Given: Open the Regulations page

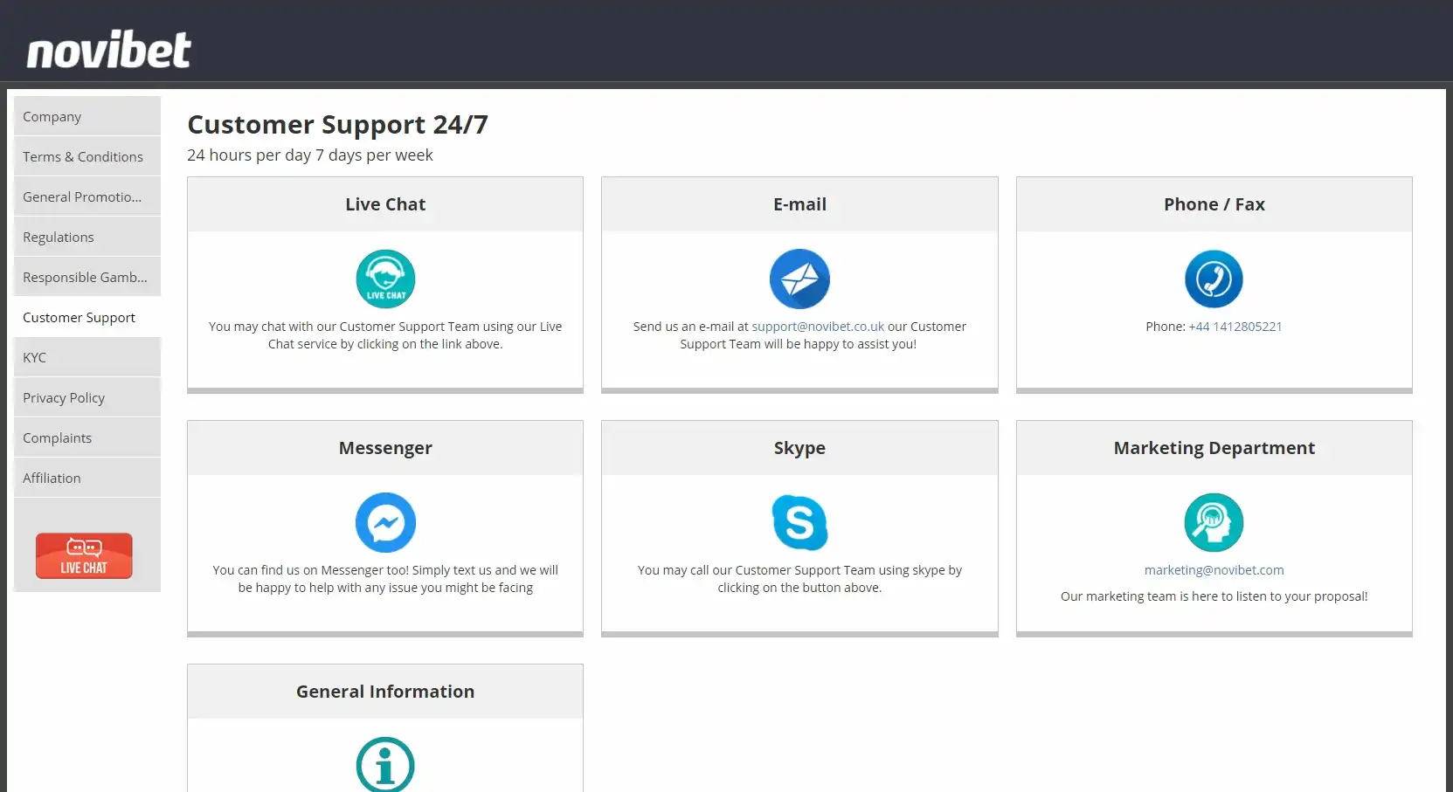Looking at the screenshot, I should pyautogui.click(x=87, y=237).
